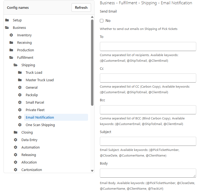Open the Private Fleet config

point(35,110)
